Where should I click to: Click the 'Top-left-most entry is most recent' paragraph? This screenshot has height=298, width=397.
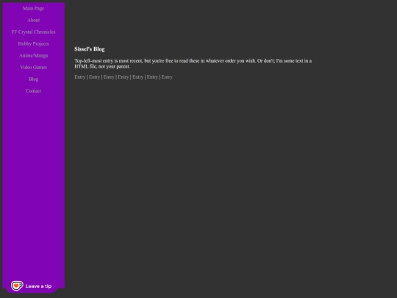[x=193, y=63]
